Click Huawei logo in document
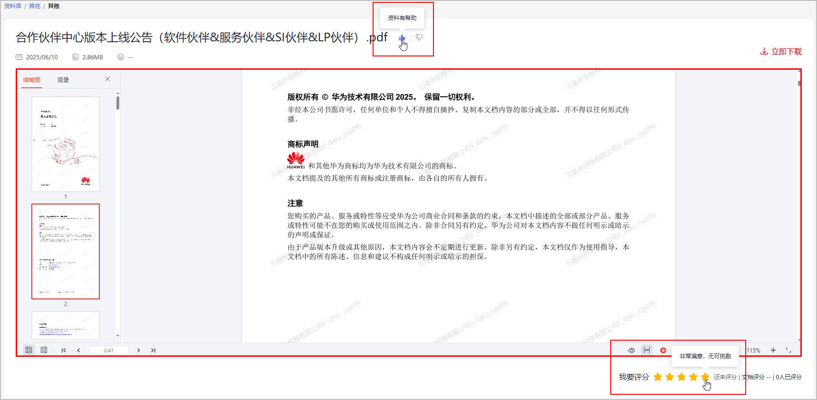This screenshot has height=400, width=817. [296, 160]
